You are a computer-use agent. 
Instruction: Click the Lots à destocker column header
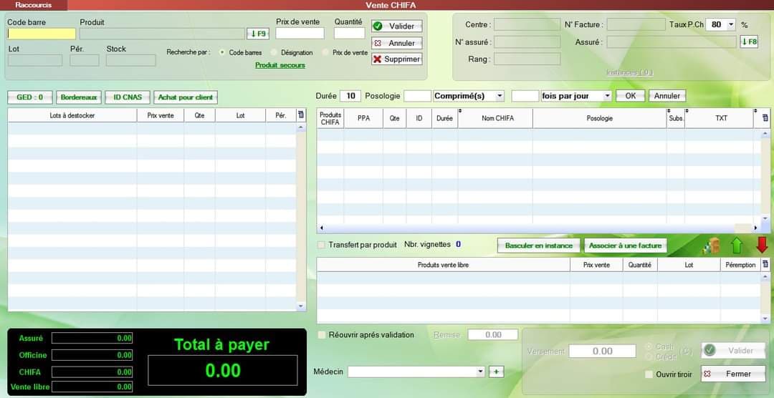click(72, 115)
